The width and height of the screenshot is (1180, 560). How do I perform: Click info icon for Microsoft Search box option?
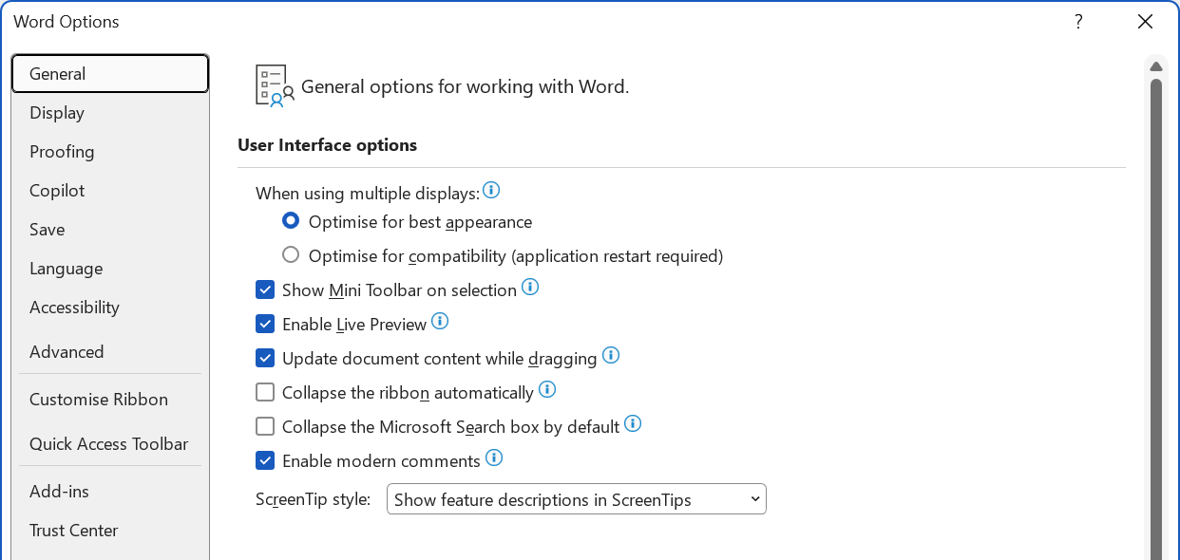click(x=633, y=424)
